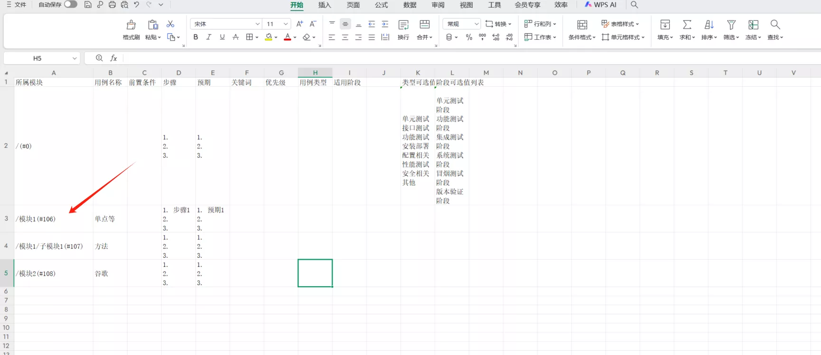Open the 公式 (Formulas) tab
Viewport: 821px width, 355px height.
point(381,5)
